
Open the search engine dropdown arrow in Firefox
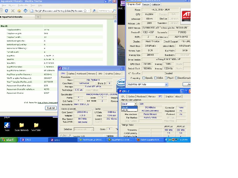[97, 11]
